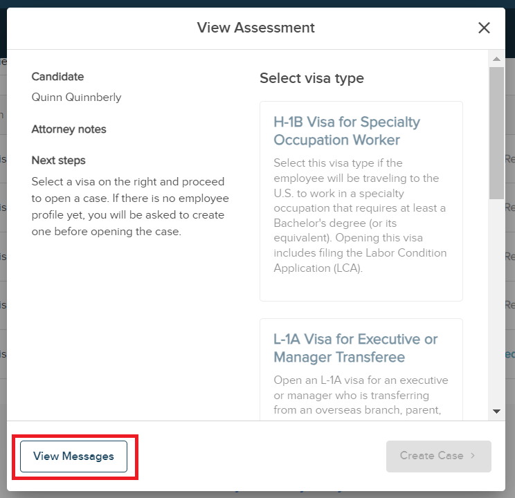
Task: Click the Candidate label
Action: tap(57, 77)
